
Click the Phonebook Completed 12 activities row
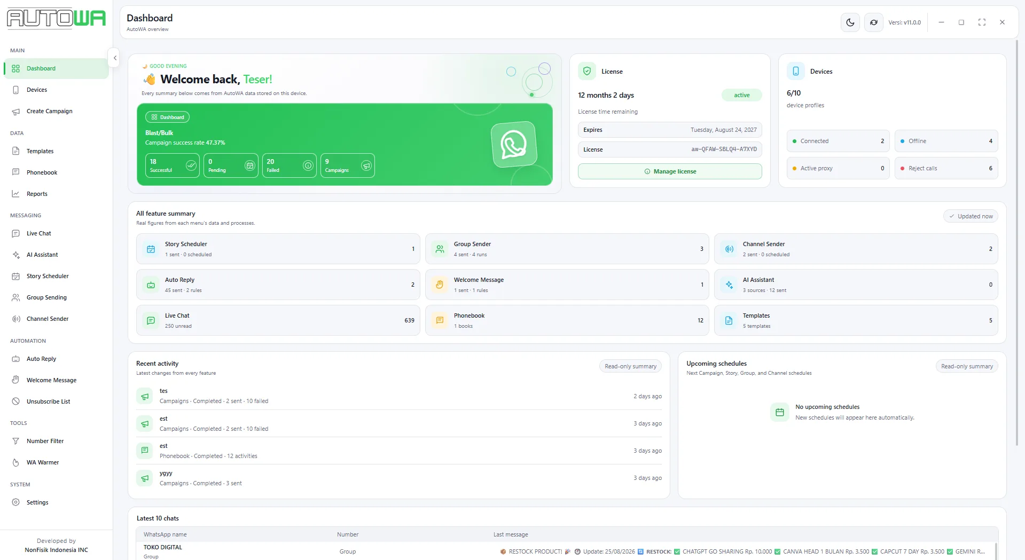click(x=399, y=451)
